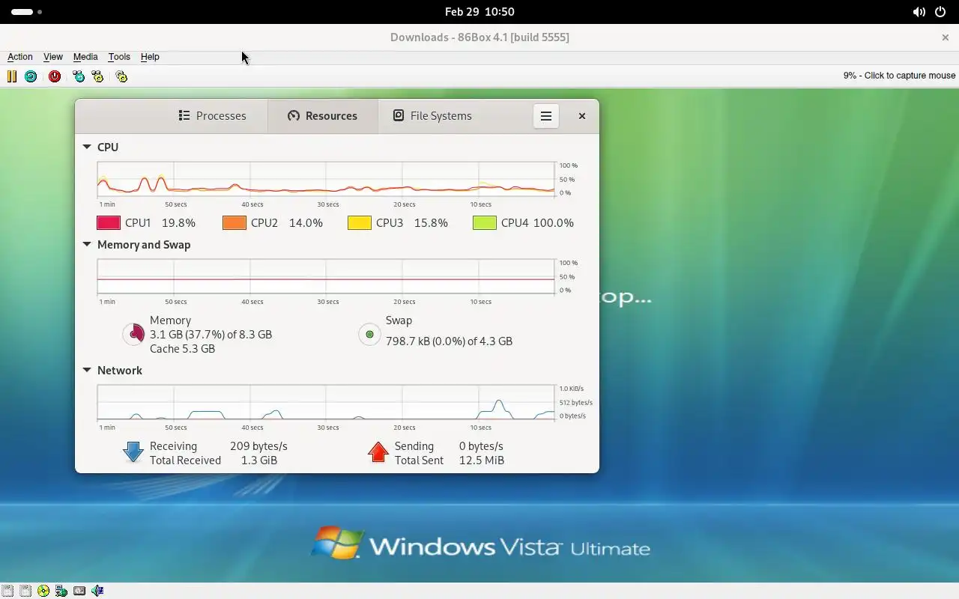Screen dimensions: 959x599
Task: Click 'Cache 5.3 GB' text
Action: (182, 349)
